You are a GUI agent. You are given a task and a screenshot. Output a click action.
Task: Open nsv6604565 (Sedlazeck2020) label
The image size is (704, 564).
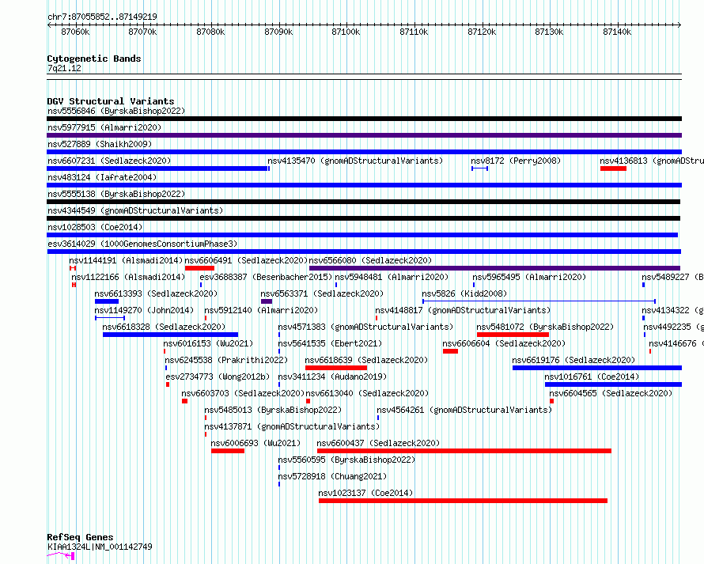point(611,393)
